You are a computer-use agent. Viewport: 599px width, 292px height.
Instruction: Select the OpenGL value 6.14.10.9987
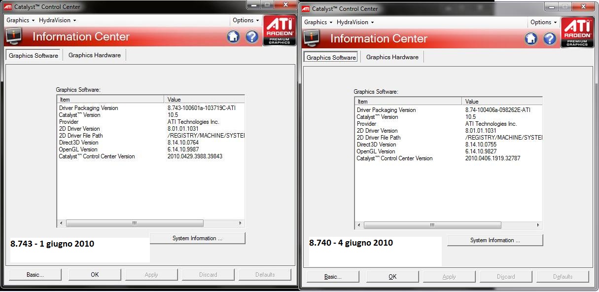(x=183, y=149)
